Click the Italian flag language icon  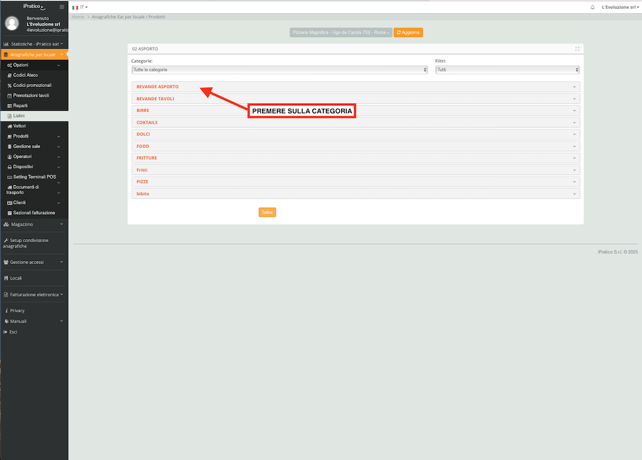(75, 7)
